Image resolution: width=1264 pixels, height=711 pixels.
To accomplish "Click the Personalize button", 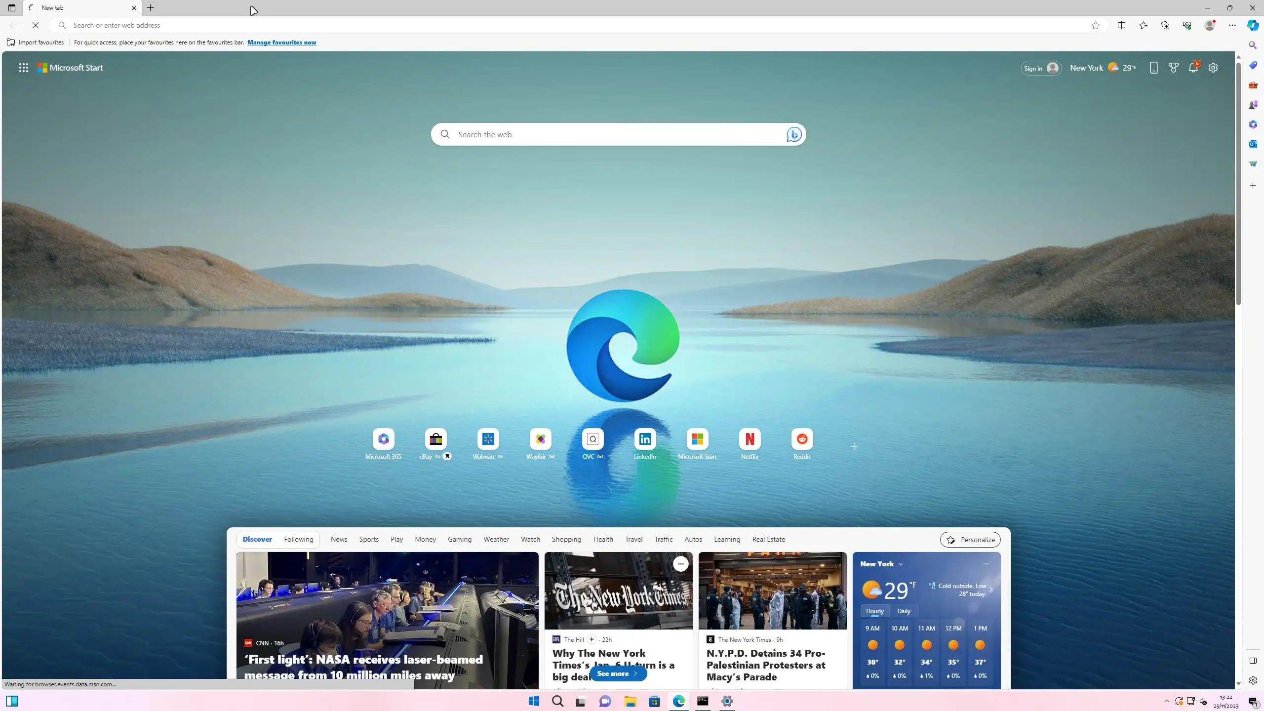I will pyautogui.click(x=970, y=540).
